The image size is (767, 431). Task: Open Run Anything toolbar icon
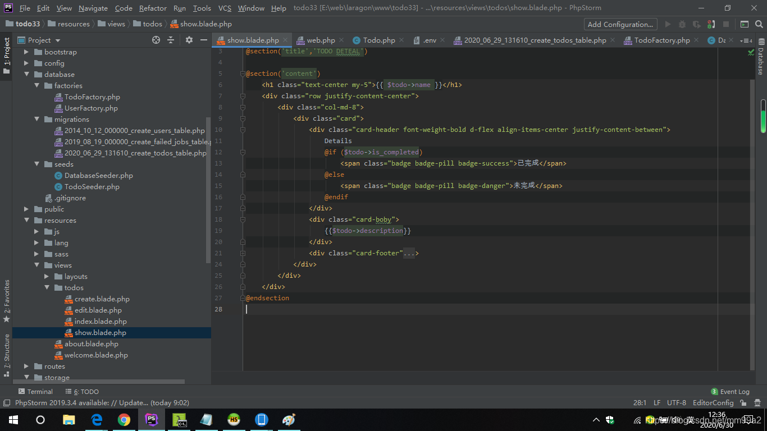(744, 24)
